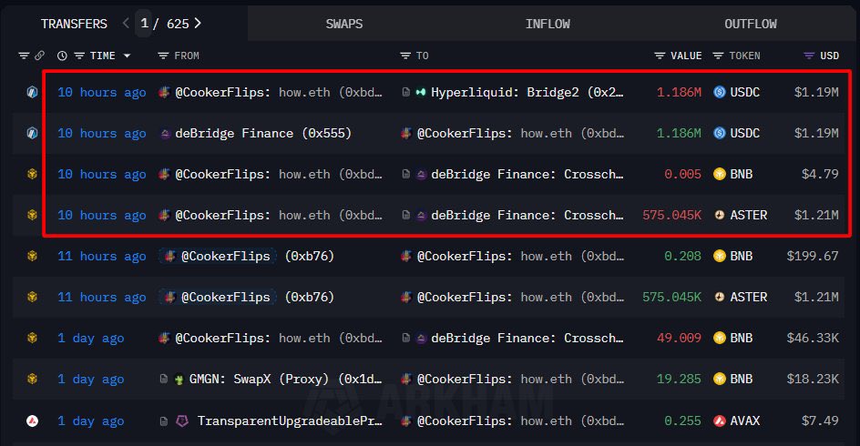Viewport: 860px width, 446px height.
Task: Click contract document icon before Hyperliquid Bridge2
Action: point(406,93)
